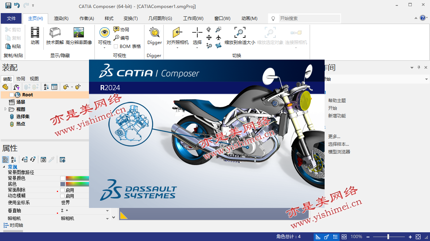The height and width of the screenshot is (241, 430).
Task: Open the 照相机 property dropdown
Action: (107, 218)
